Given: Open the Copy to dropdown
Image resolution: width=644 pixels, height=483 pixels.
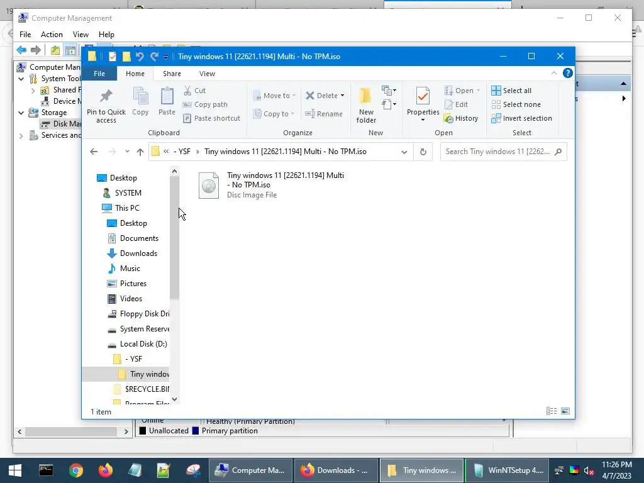Looking at the screenshot, I should 274,114.
